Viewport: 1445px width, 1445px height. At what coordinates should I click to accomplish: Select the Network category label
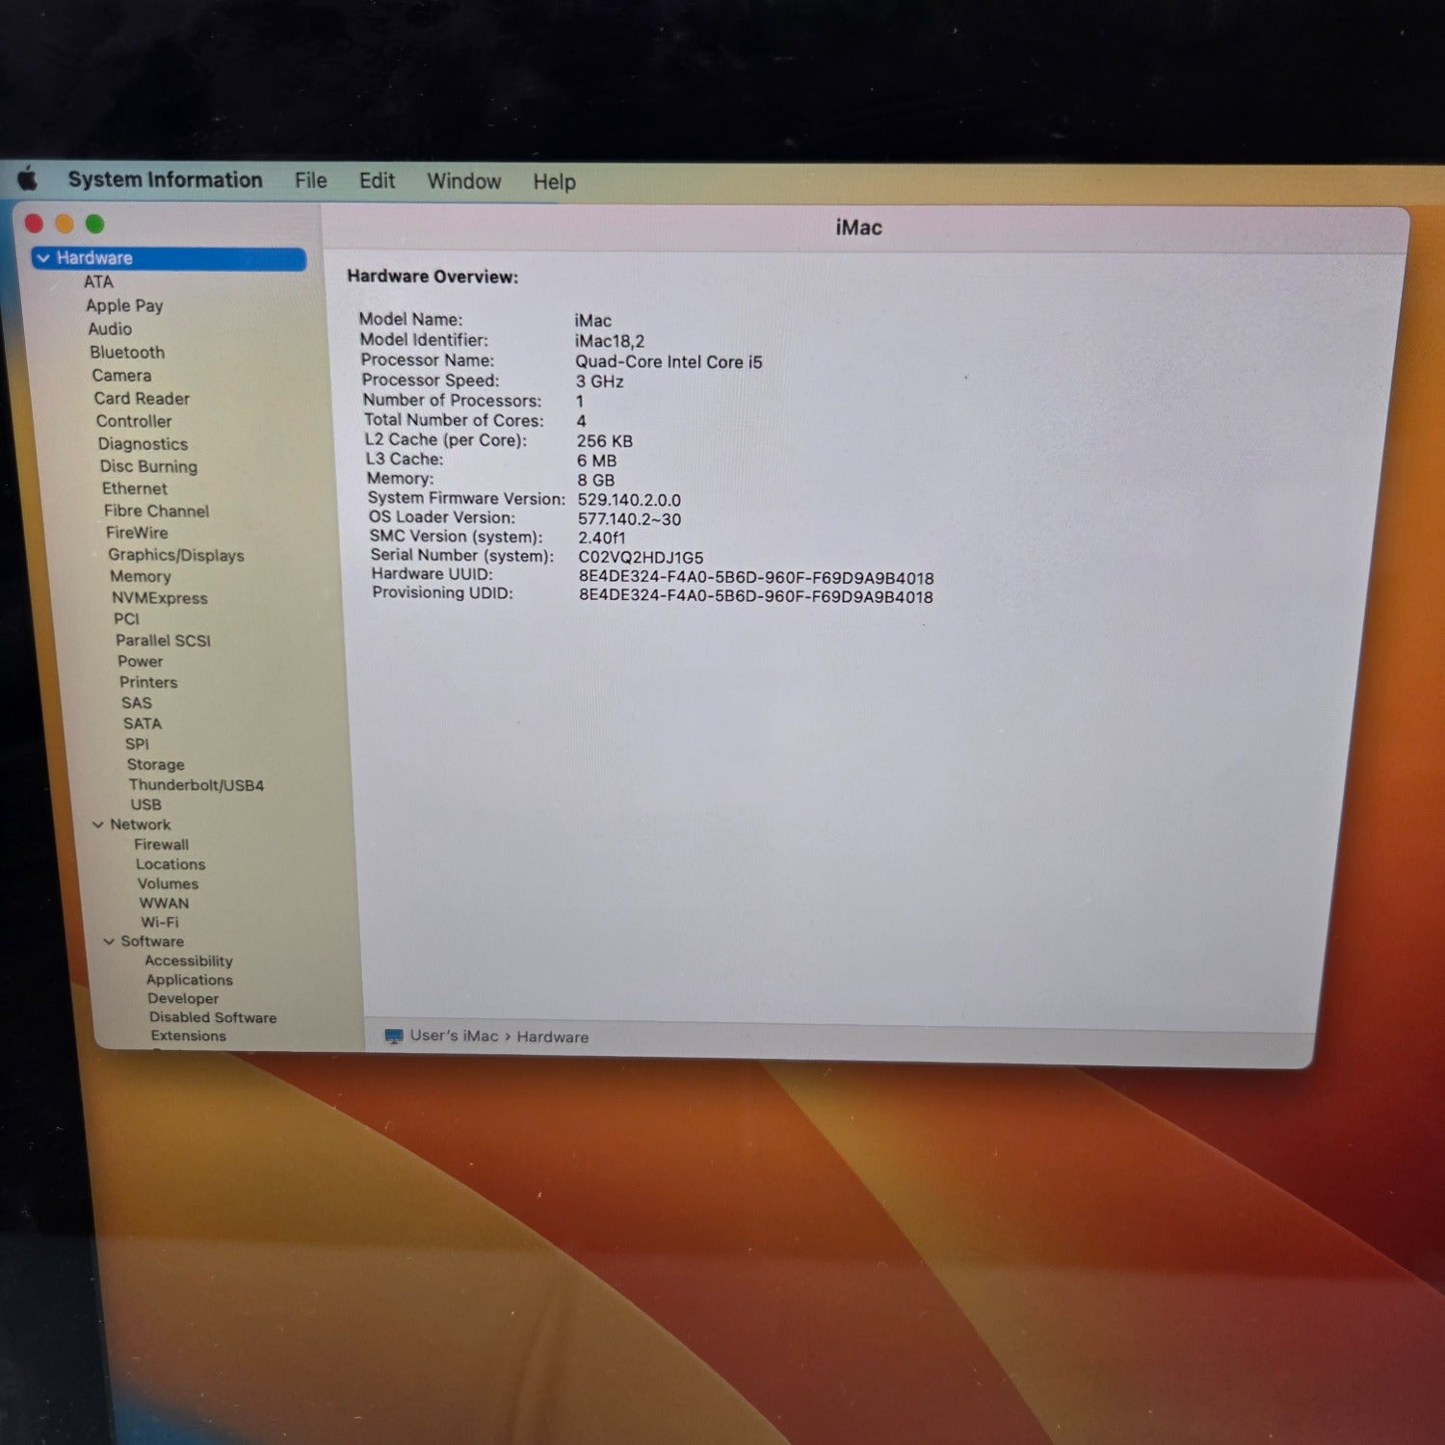[x=140, y=825]
